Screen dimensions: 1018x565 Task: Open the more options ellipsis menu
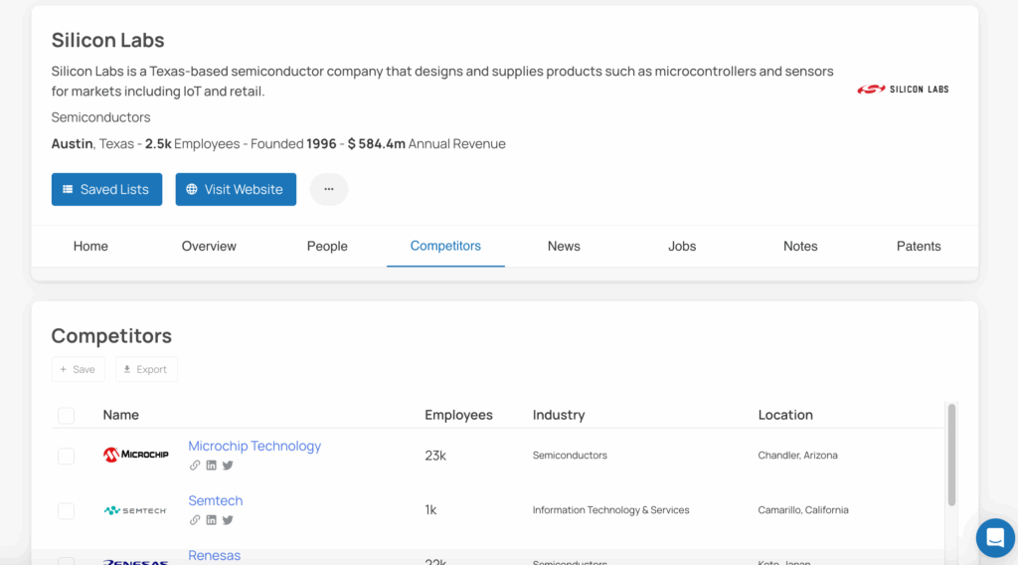click(x=329, y=189)
